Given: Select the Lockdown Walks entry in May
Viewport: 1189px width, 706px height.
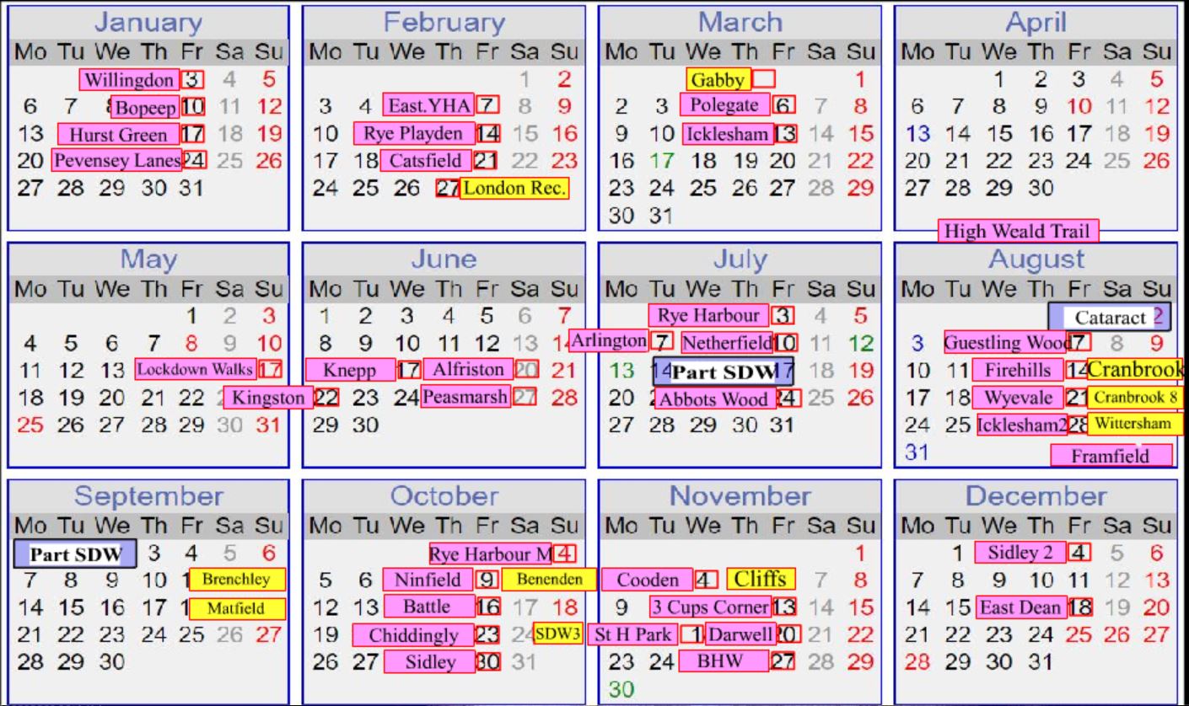Looking at the screenshot, I should coord(196,369).
